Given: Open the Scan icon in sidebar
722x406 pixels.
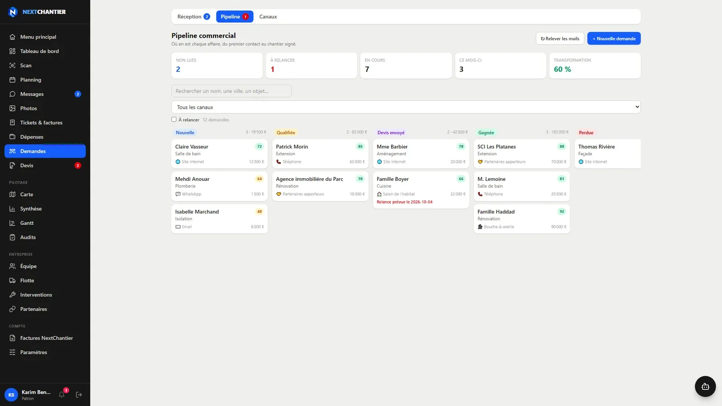Looking at the screenshot, I should [13, 65].
